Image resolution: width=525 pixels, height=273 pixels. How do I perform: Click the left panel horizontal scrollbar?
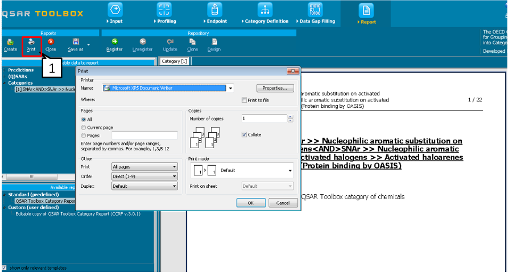pos(32,177)
